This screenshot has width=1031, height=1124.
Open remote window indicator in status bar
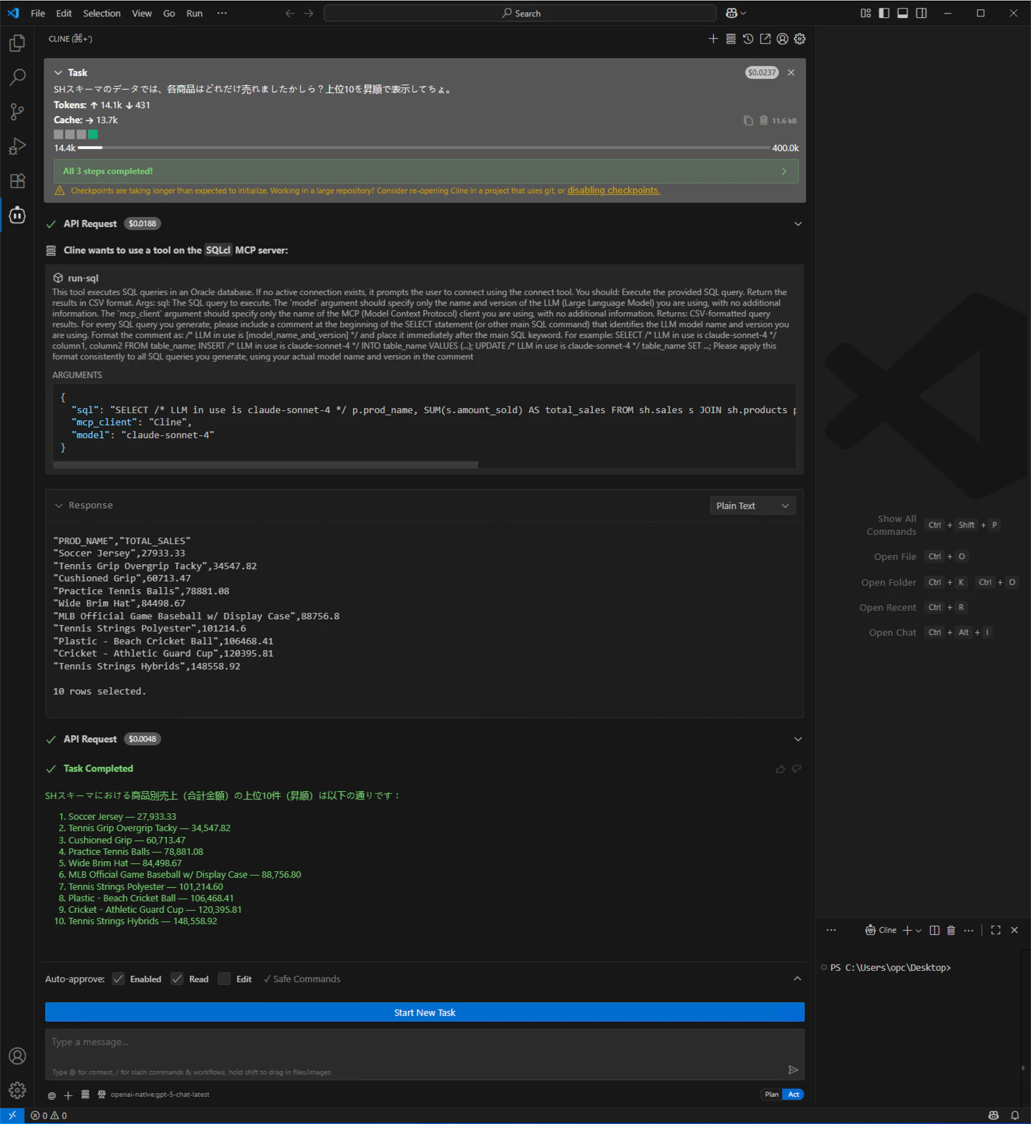[12, 1115]
